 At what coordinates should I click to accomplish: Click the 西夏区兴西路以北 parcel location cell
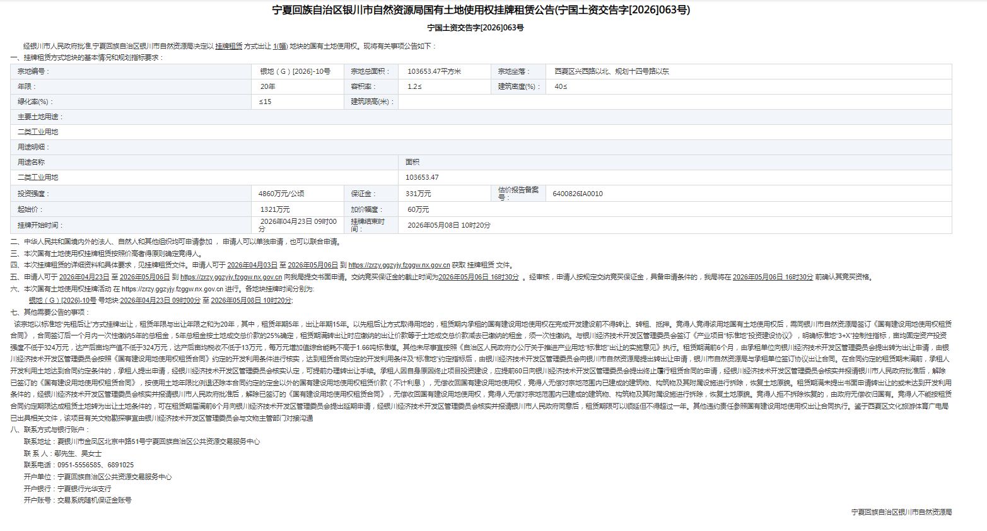click(x=611, y=72)
